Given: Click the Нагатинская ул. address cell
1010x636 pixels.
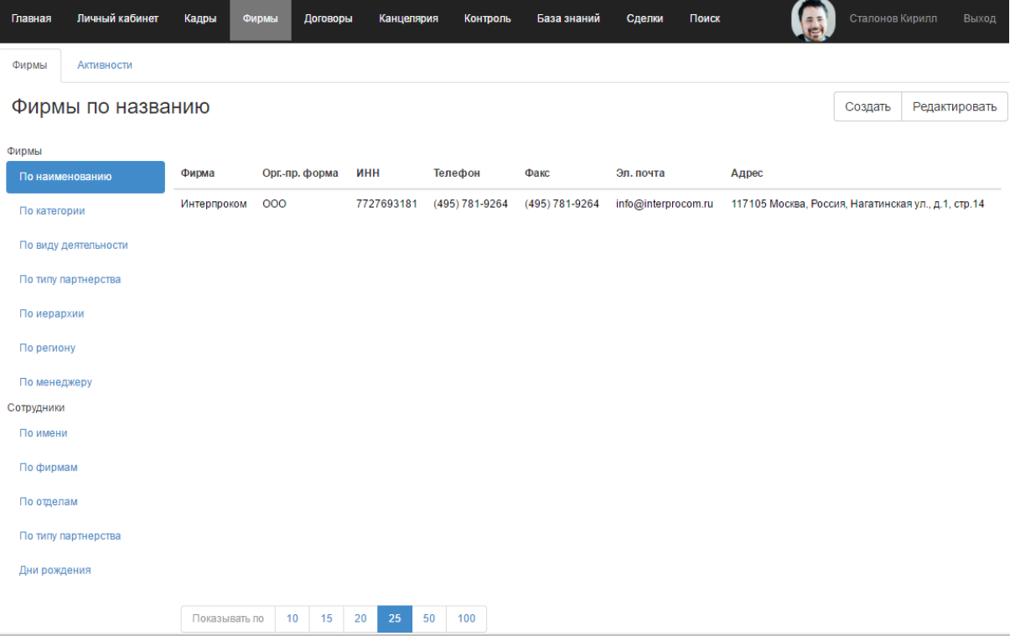Looking at the screenshot, I should click(x=857, y=204).
